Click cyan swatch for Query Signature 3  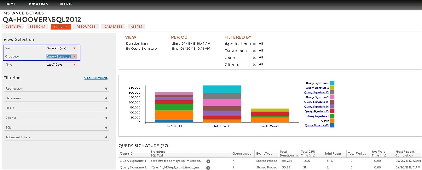332,83
